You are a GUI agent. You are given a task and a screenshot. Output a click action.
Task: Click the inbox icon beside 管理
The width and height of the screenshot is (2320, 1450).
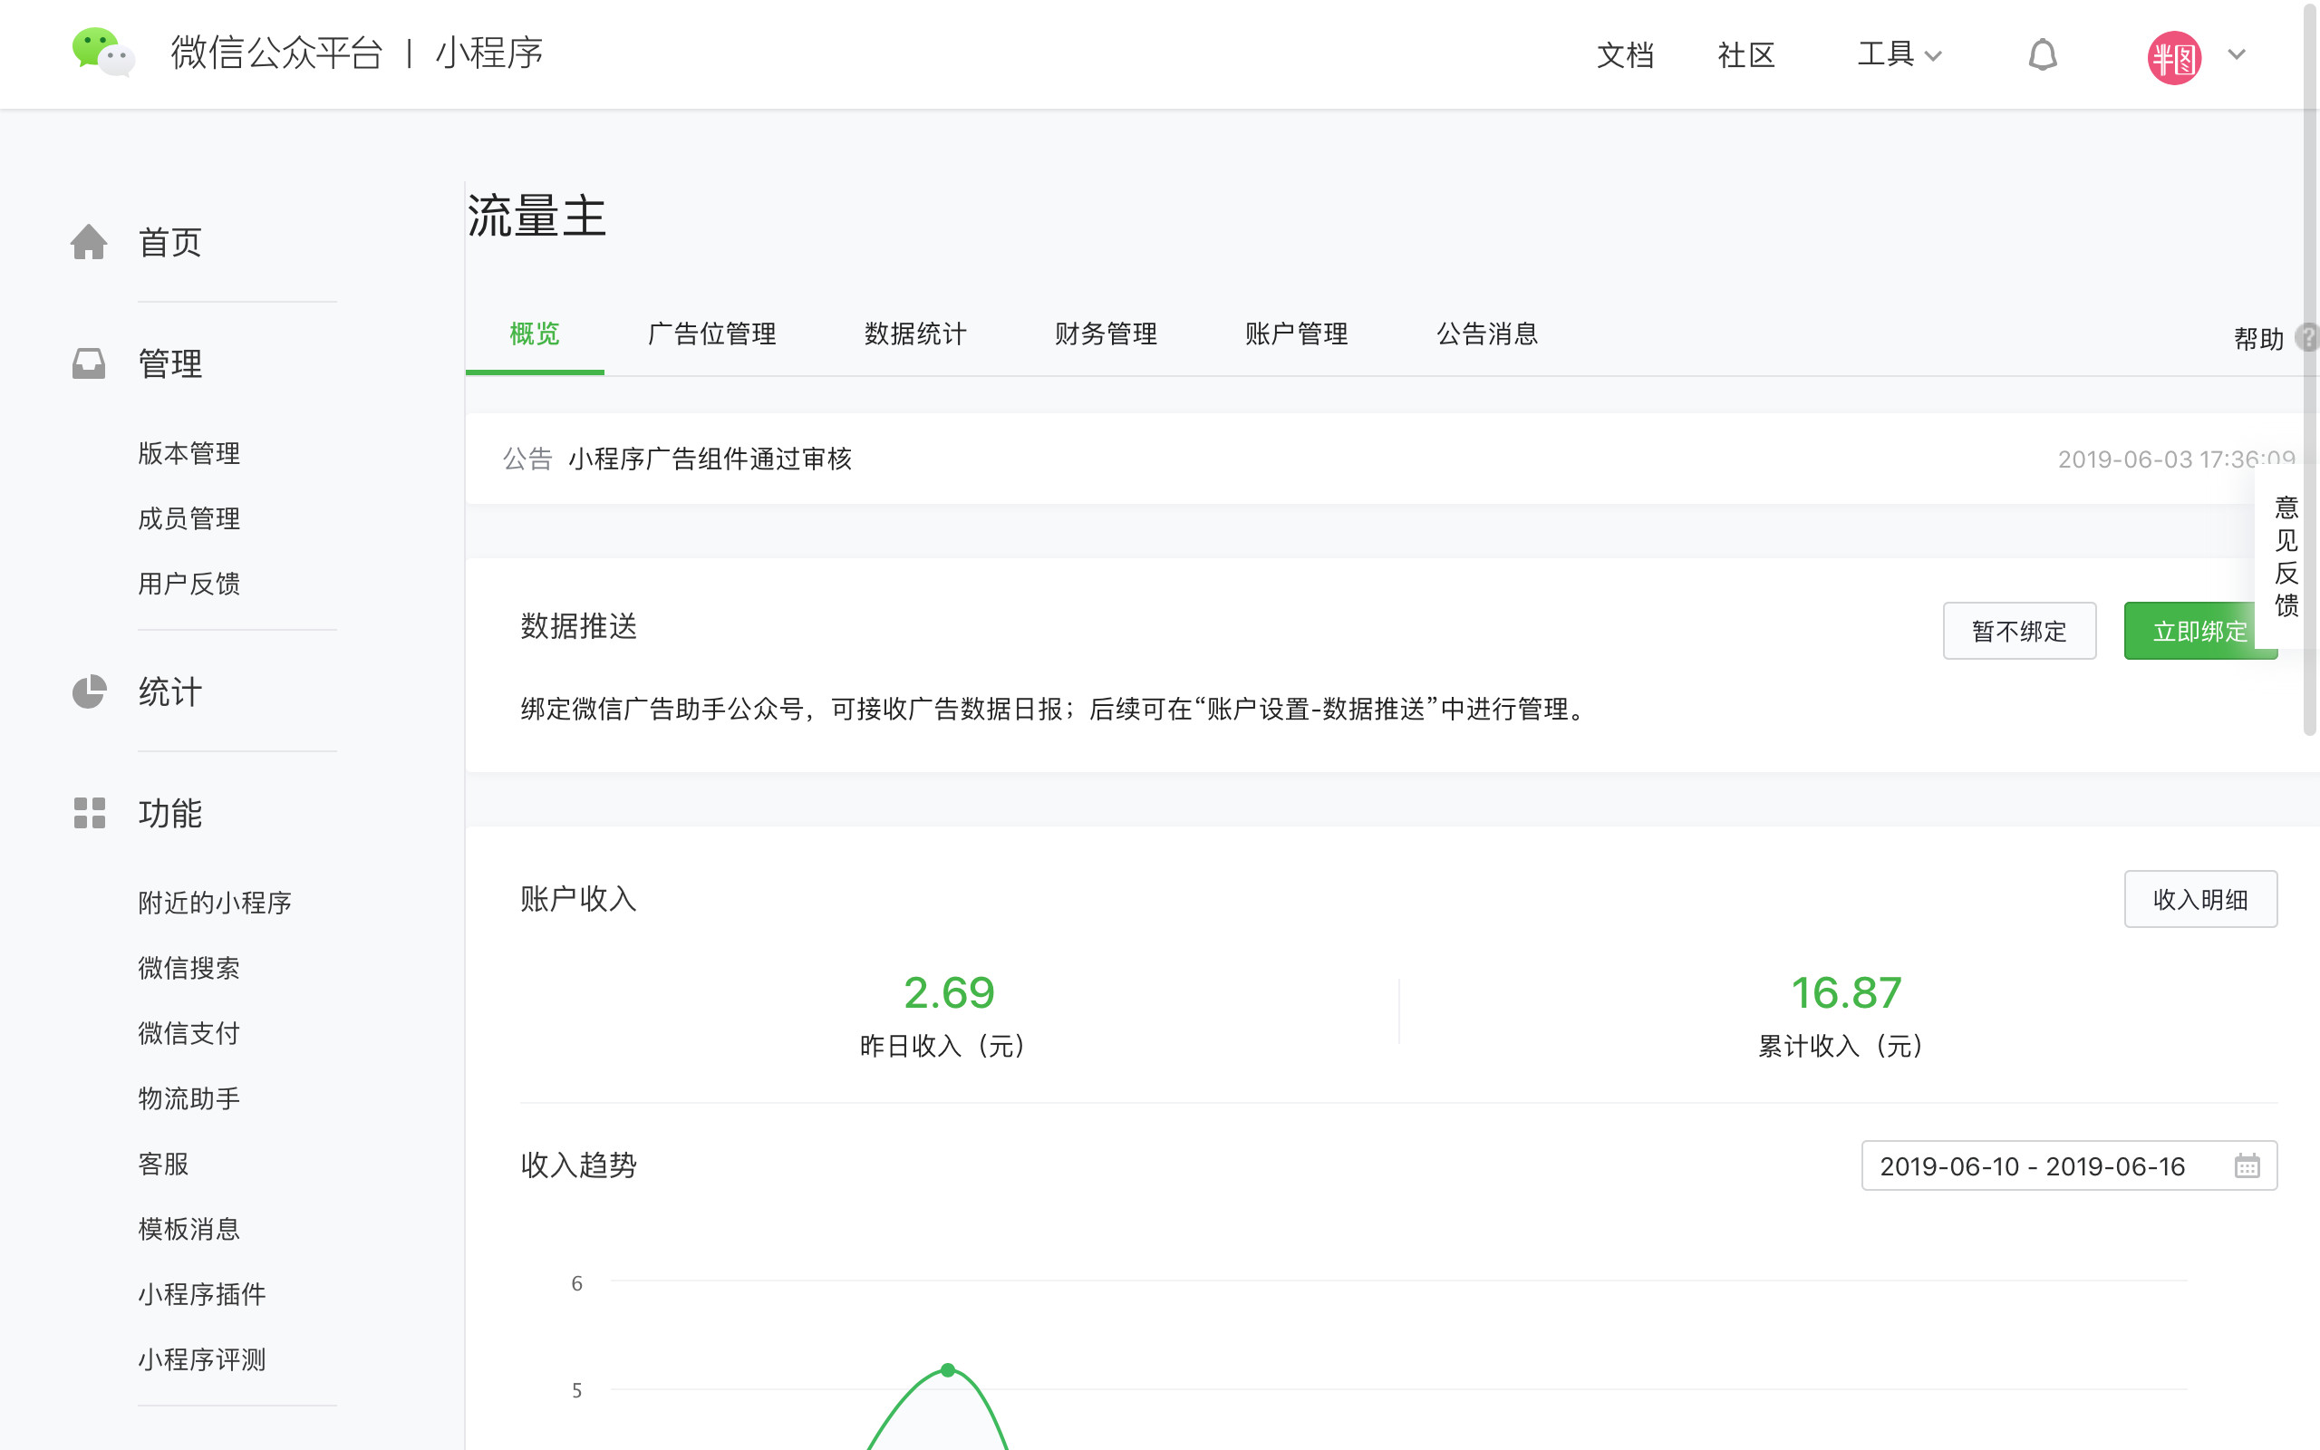pyautogui.click(x=89, y=363)
